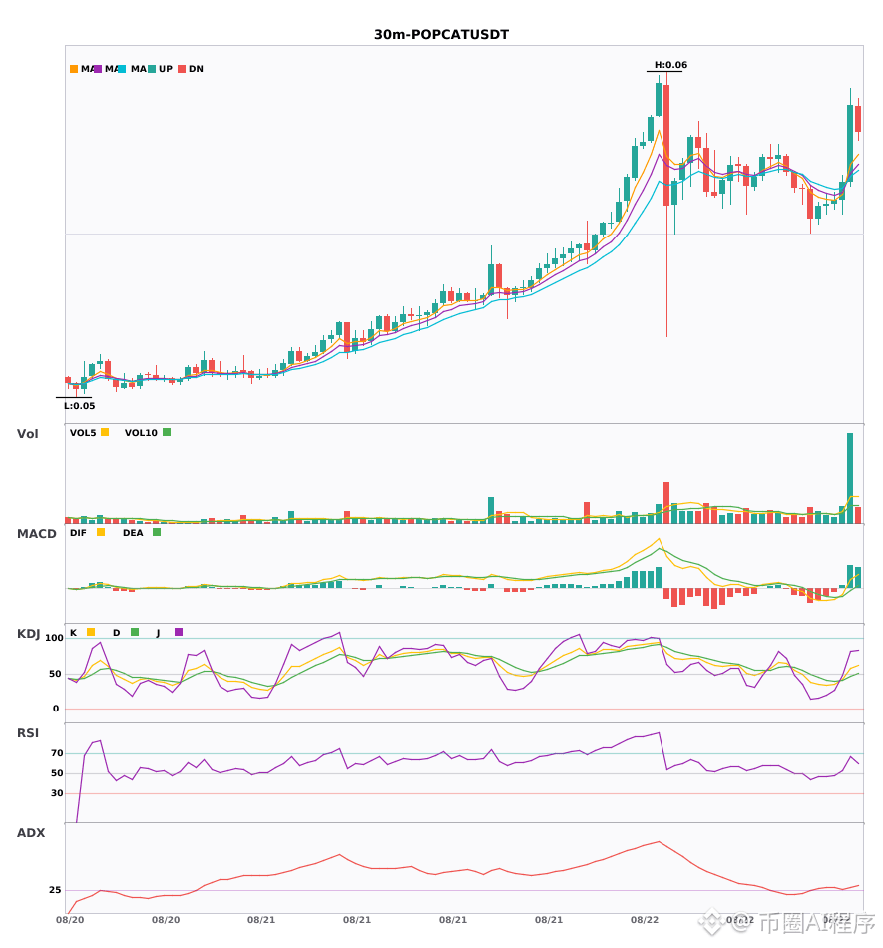This screenshot has height=948, width=883.
Task: Click the ADX panel label
Action: (31, 833)
